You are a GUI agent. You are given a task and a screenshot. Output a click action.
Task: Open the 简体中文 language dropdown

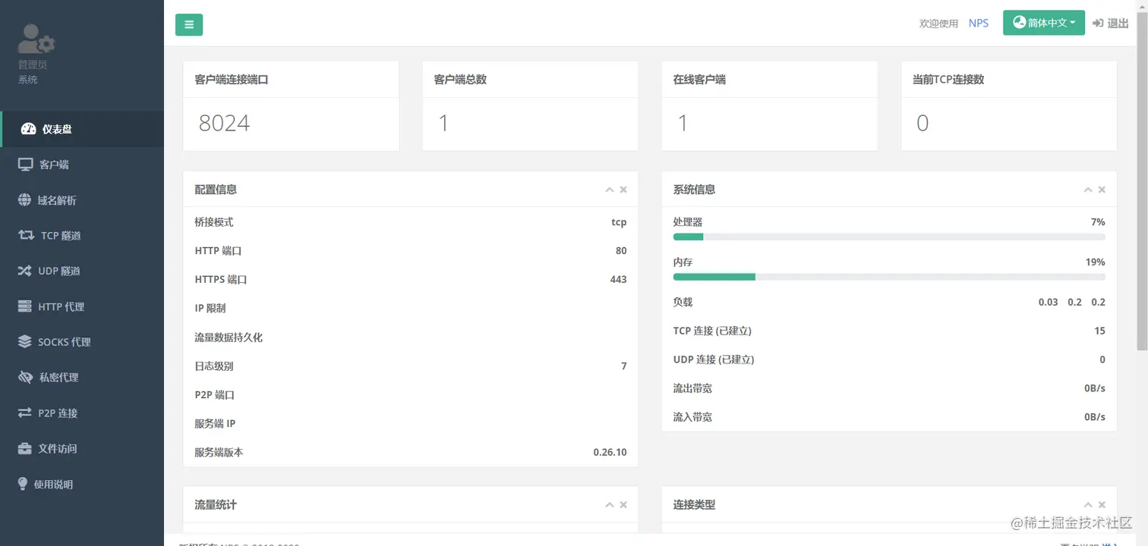(1044, 23)
